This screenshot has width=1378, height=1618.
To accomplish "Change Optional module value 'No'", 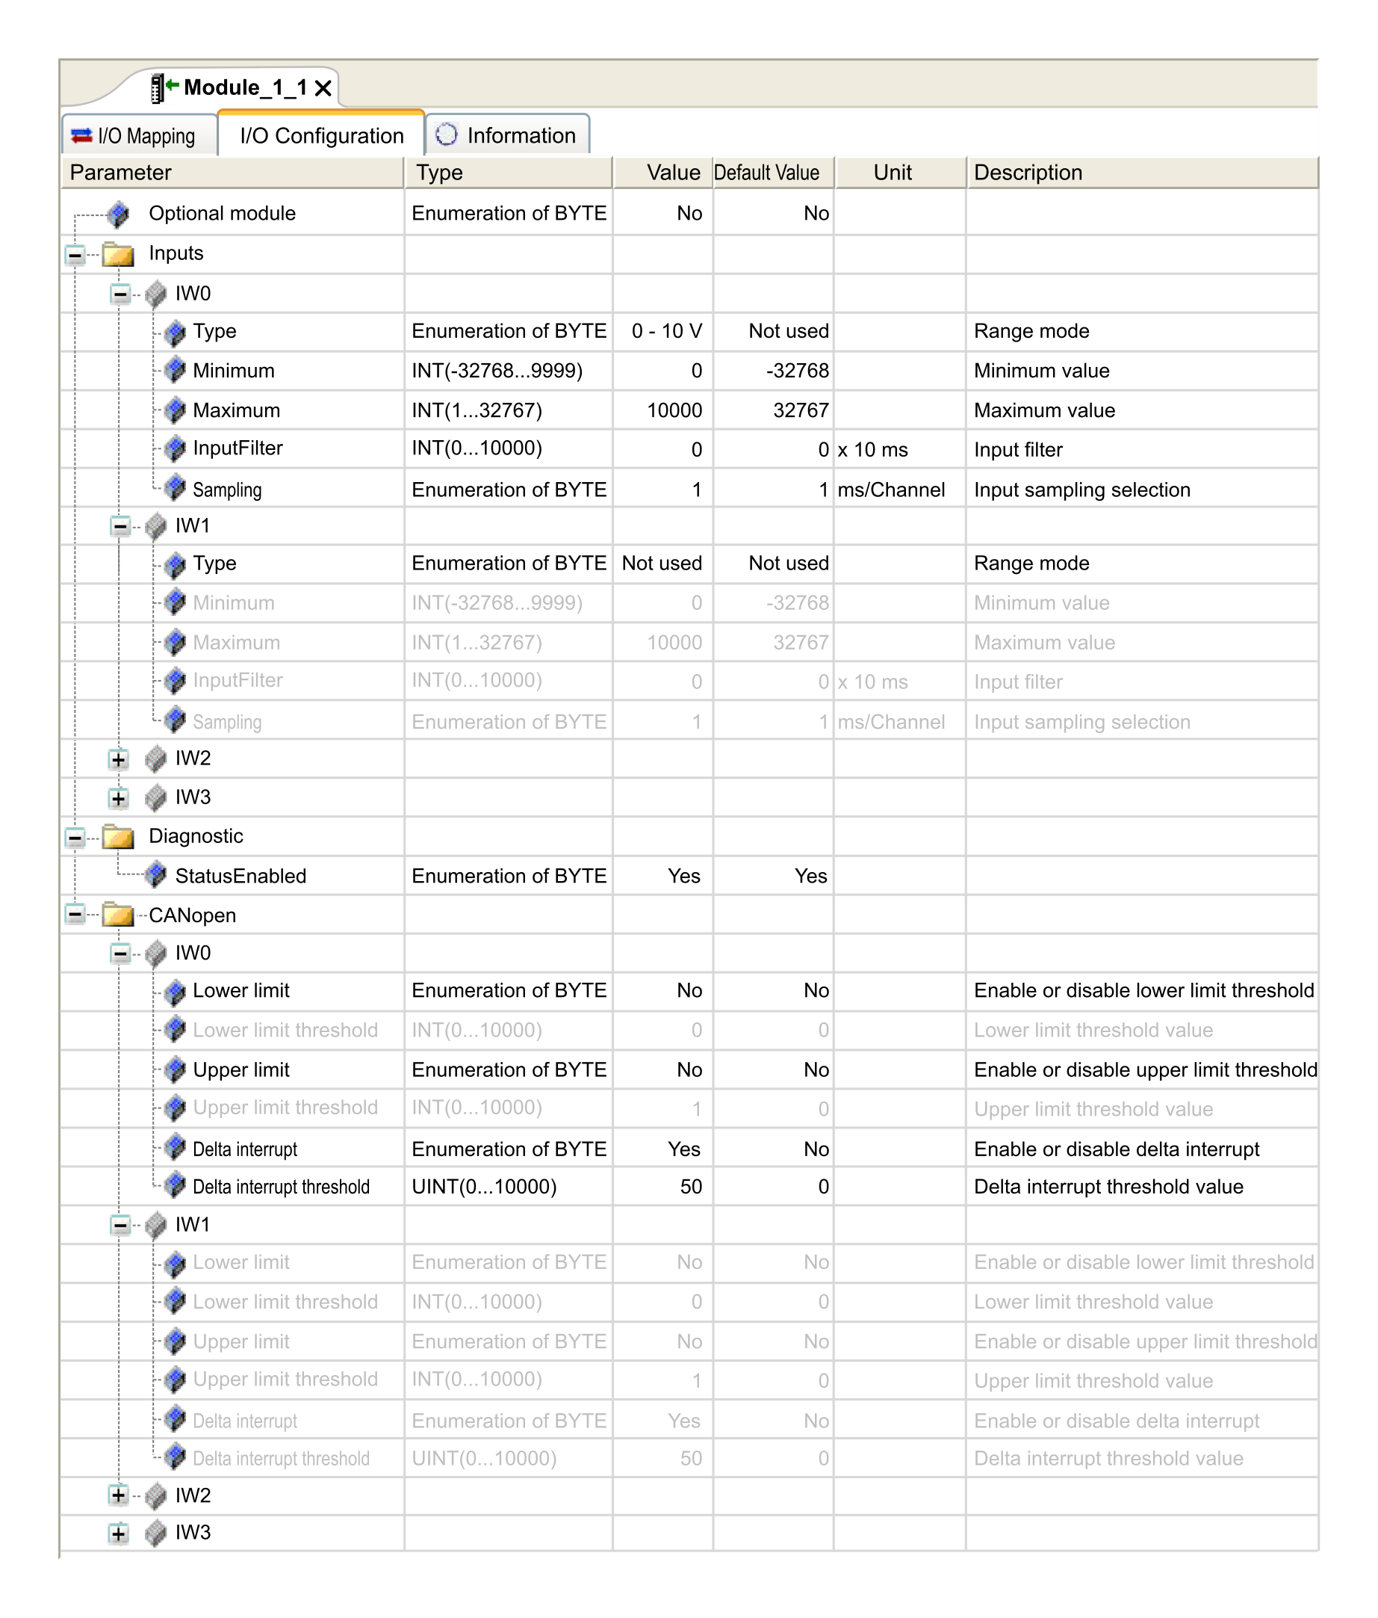I will point(662,213).
